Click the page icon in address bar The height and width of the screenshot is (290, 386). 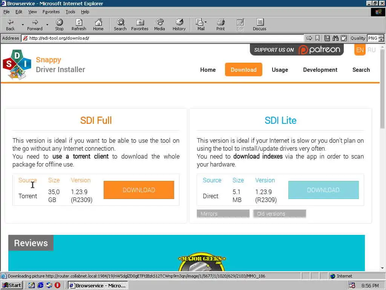click(25, 38)
